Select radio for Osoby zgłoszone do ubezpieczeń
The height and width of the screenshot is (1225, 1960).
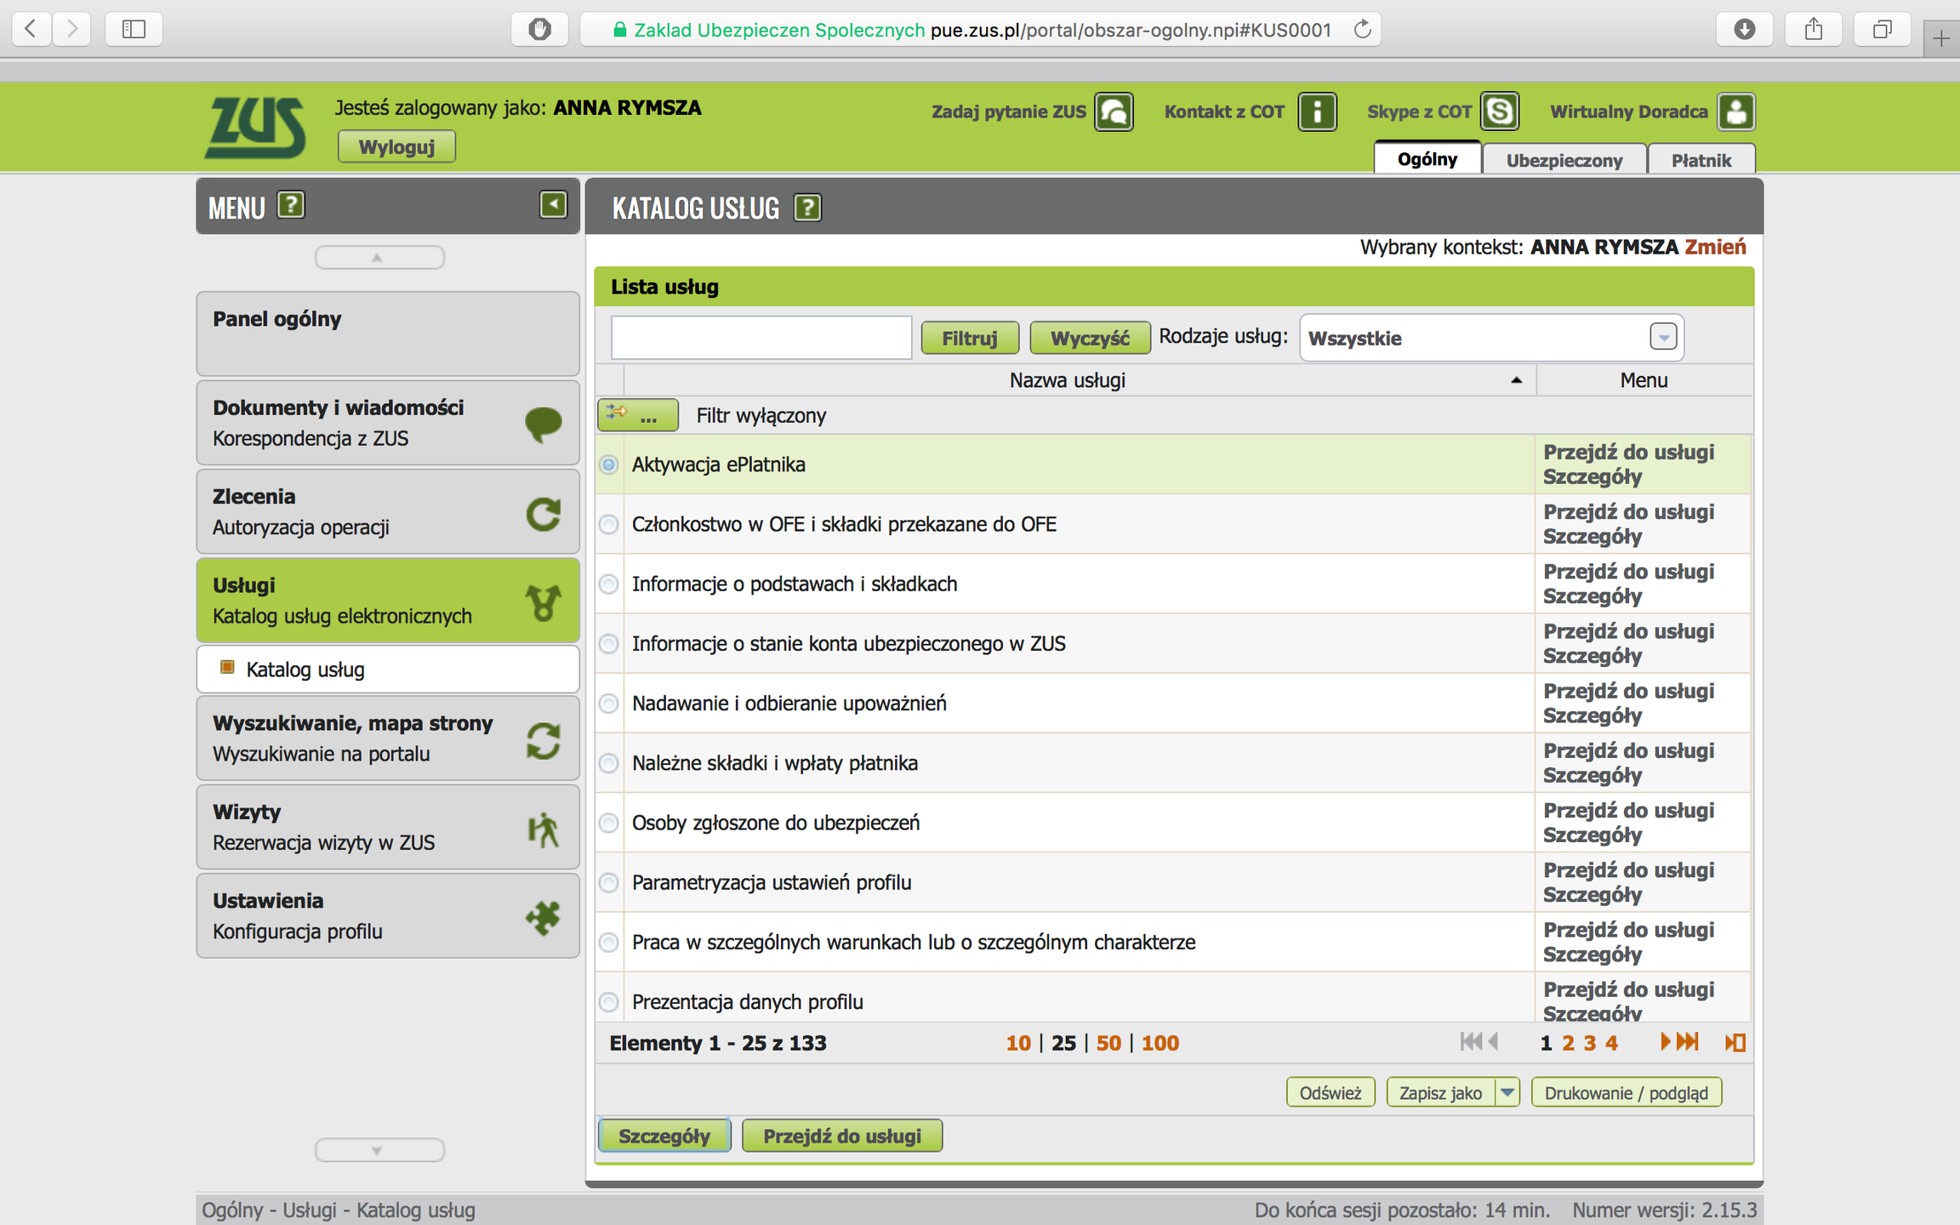(x=609, y=823)
